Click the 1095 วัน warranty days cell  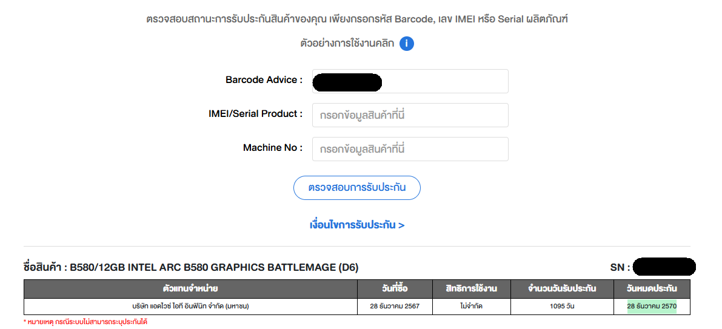562,307
